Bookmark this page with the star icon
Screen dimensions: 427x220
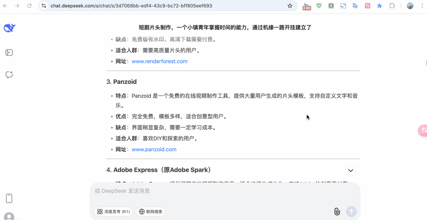click(x=290, y=6)
